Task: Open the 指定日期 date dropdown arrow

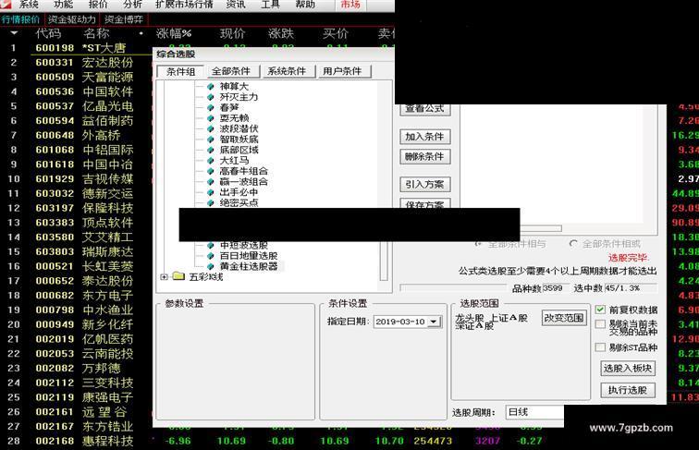Action: point(433,322)
